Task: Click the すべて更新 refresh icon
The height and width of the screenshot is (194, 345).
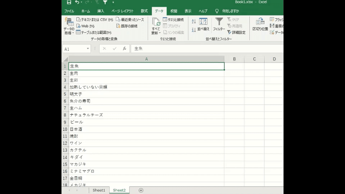Action: click(156, 22)
